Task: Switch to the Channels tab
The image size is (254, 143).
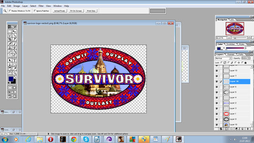Action: (231, 55)
